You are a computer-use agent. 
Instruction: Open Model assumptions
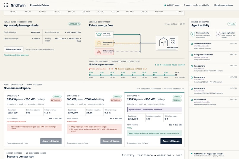223,5
